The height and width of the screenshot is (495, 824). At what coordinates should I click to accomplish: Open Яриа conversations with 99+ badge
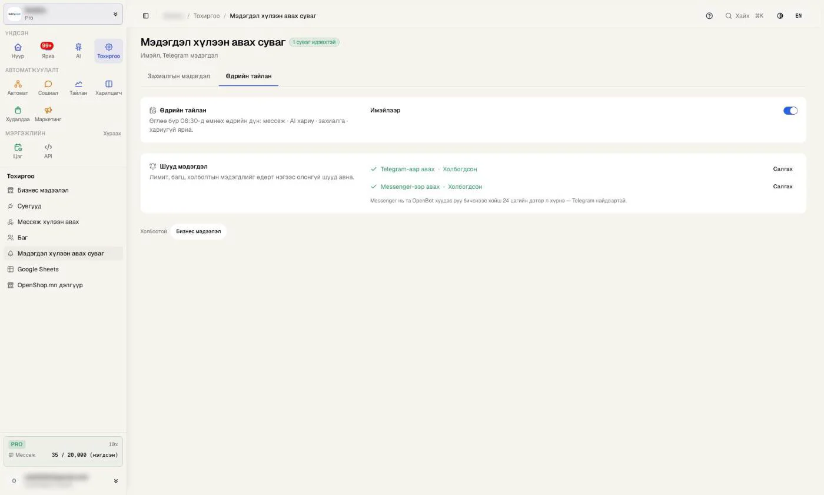pyautogui.click(x=48, y=51)
